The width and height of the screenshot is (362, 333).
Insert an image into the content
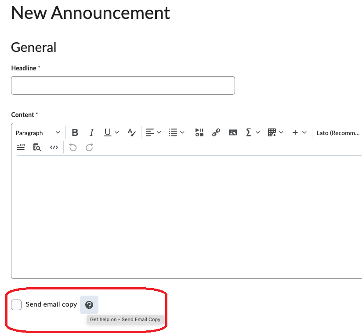(232, 132)
